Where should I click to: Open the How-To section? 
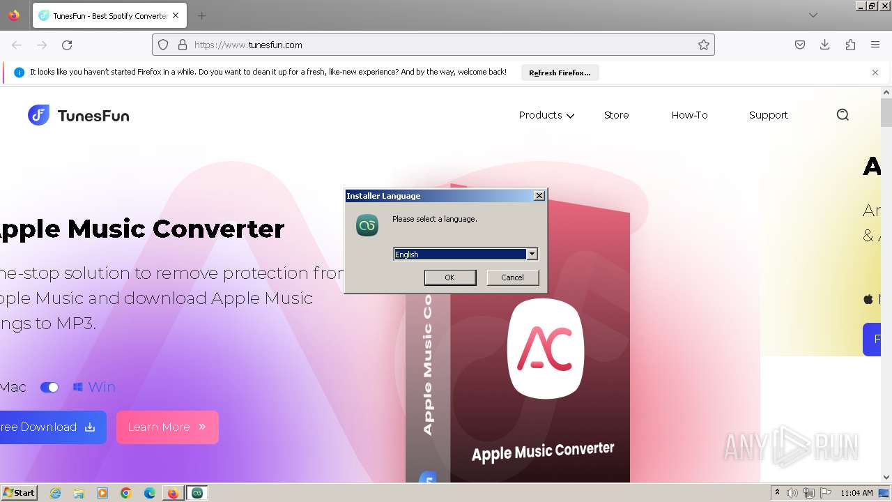tap(689, 115)
